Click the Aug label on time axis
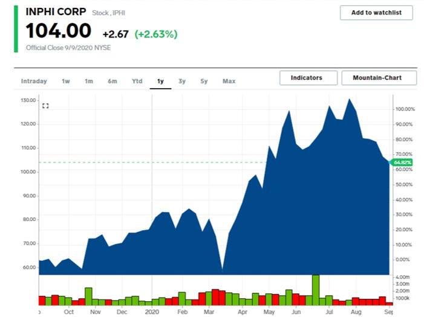The image size is (424, 317). [356, 312]
